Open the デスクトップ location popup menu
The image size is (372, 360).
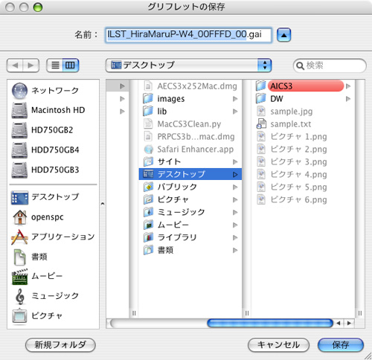pos(188,65)
